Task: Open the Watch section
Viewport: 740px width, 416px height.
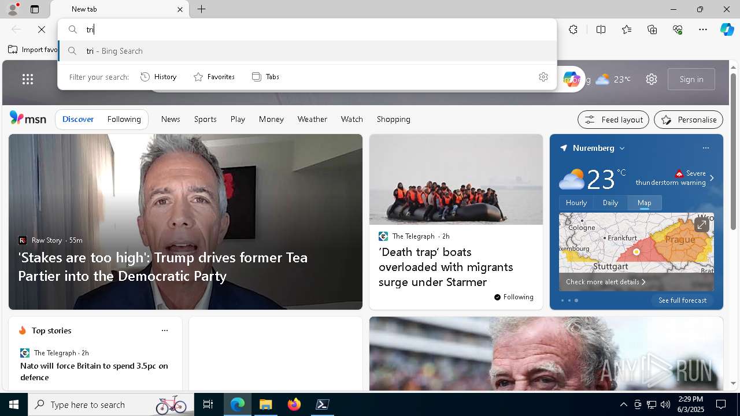Action: 351,119
